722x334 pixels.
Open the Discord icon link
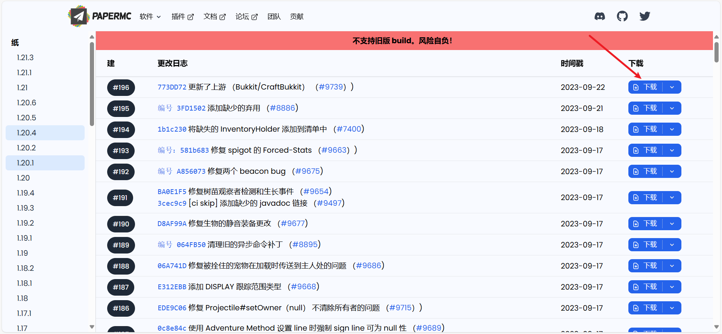click(x=599, y=17)
